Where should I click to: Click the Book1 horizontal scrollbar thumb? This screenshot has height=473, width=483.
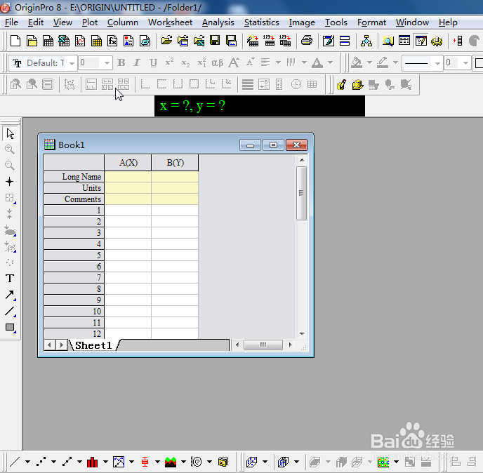(263, 345)
